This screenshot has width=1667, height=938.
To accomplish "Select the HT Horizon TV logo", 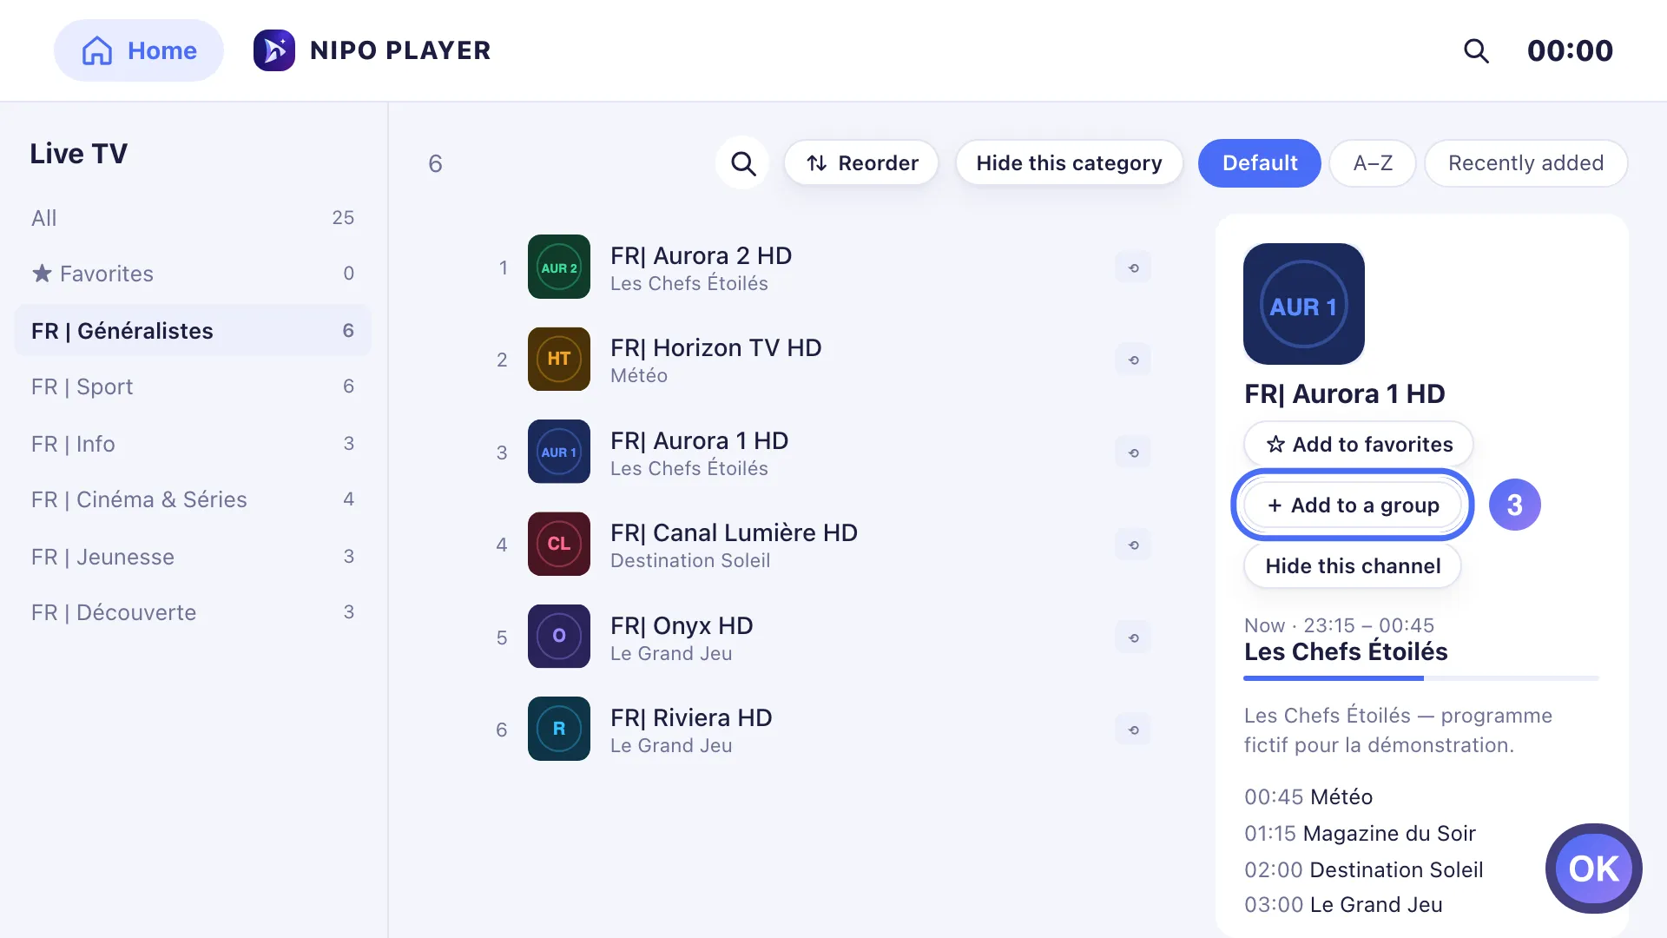I will tap(559, 360).
